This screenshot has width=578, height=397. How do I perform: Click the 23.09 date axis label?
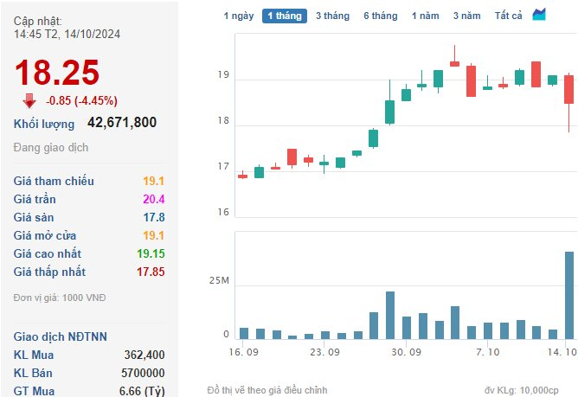pyautogui.click(x=324, y=352)
